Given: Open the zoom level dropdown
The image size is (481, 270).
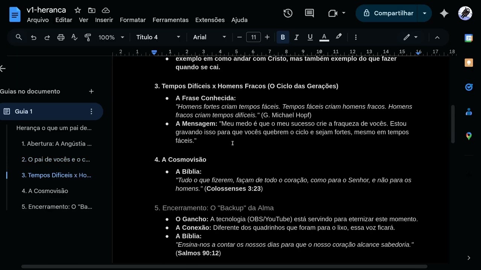Looking at the screenshot, I should 111,37.
